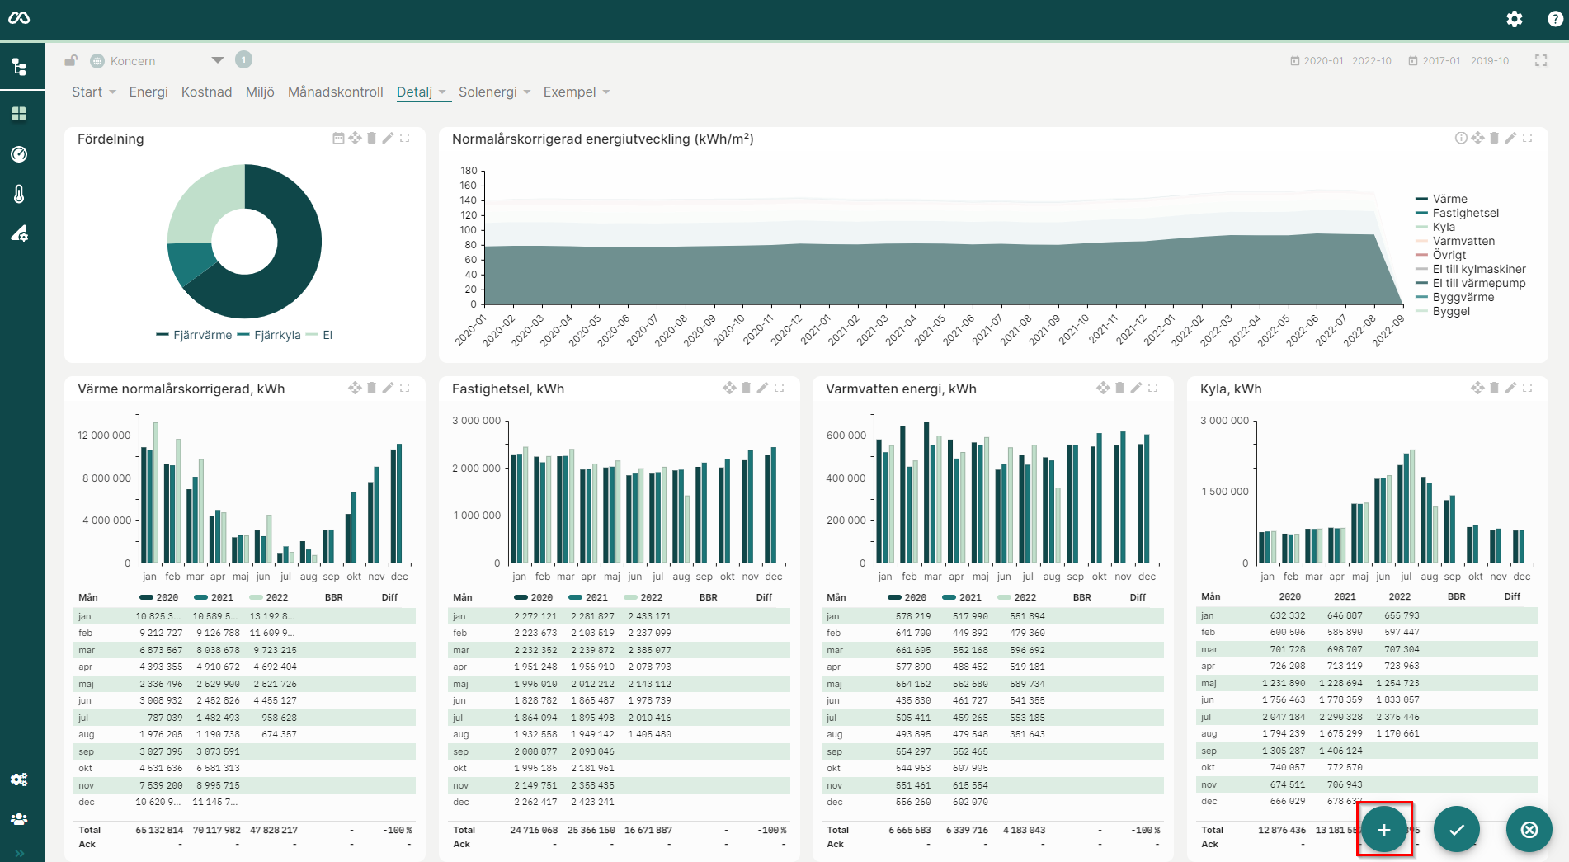Edit the Kyla widget
Image resolution: width=1569 pixels, height=862 pixels.
[x=1510, y=388]
